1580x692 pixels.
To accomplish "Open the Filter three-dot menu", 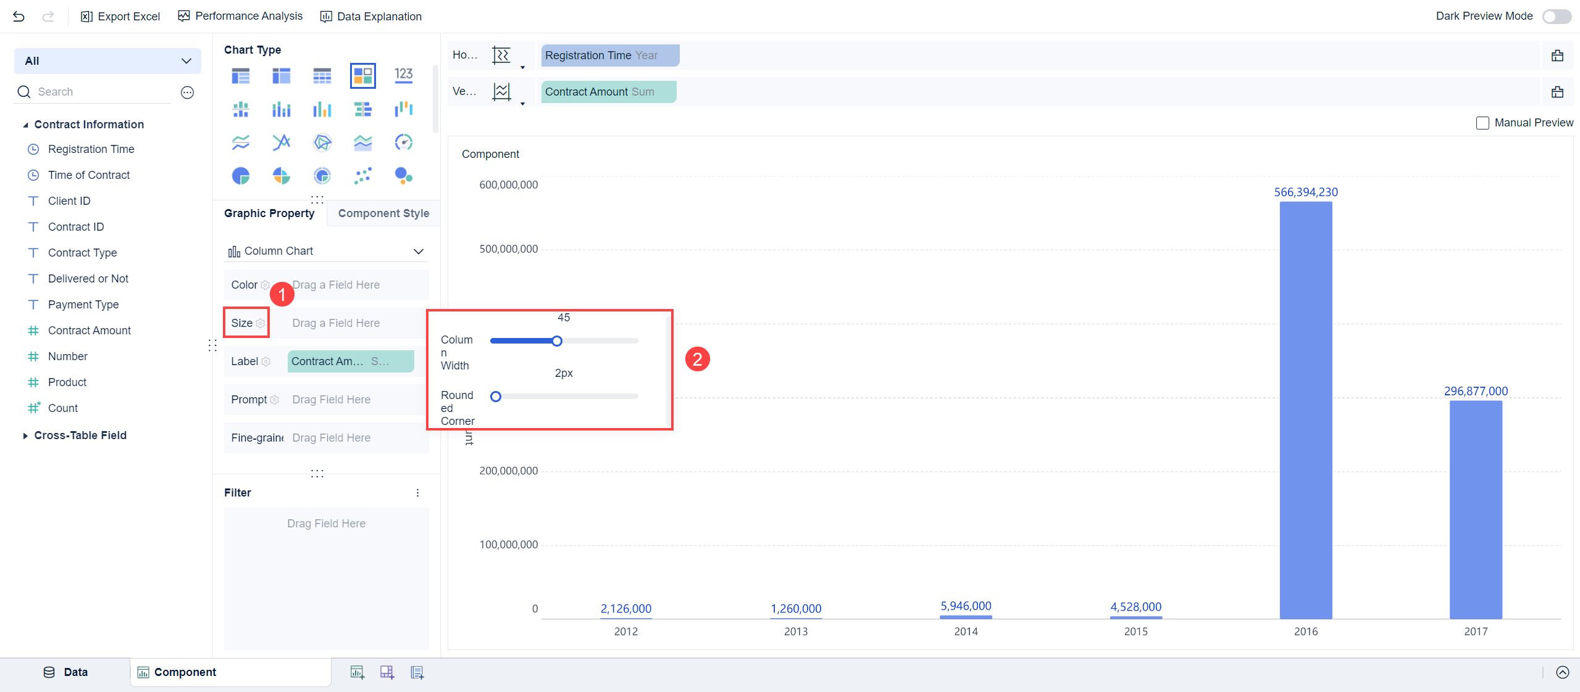I will 417,493.
